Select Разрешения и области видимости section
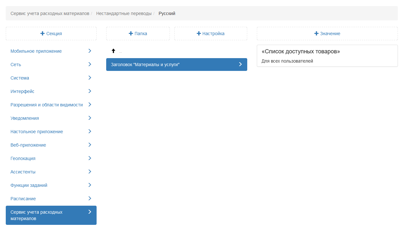This screenshot has width=403, height=229. click(x=47, y=105)
